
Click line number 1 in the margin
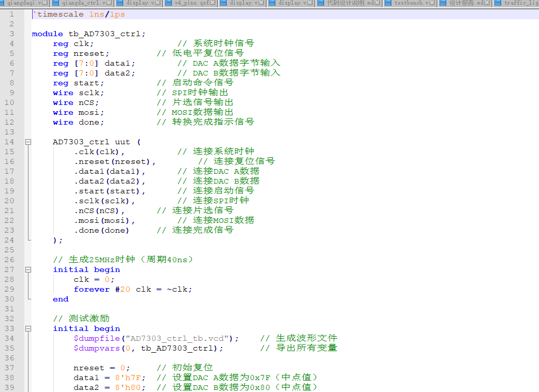12,14
